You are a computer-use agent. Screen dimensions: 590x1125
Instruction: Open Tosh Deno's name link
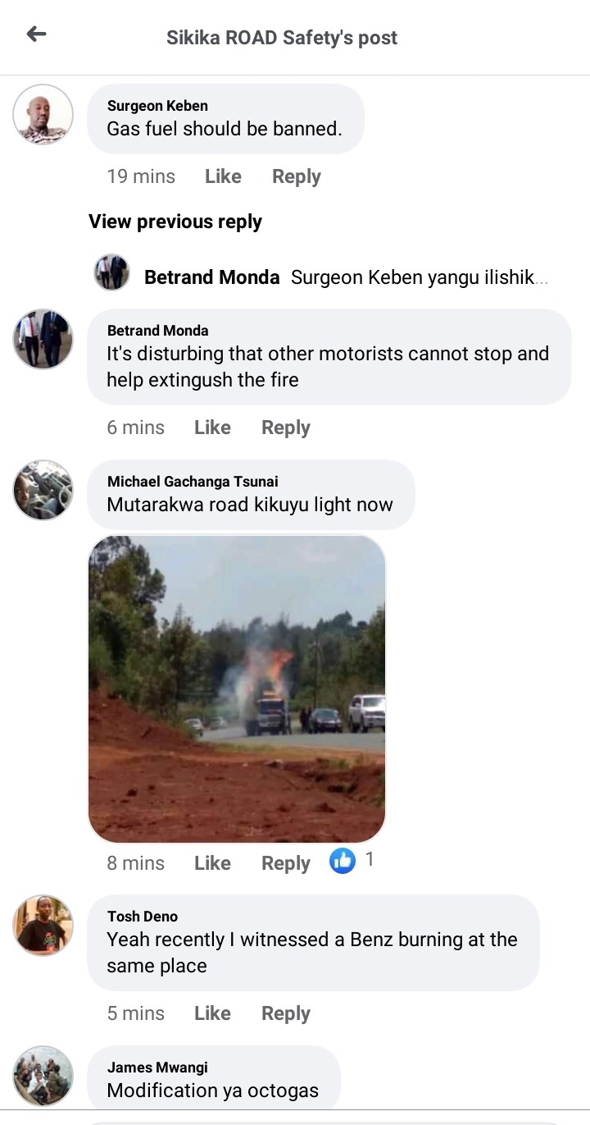(x=143, y=917)
